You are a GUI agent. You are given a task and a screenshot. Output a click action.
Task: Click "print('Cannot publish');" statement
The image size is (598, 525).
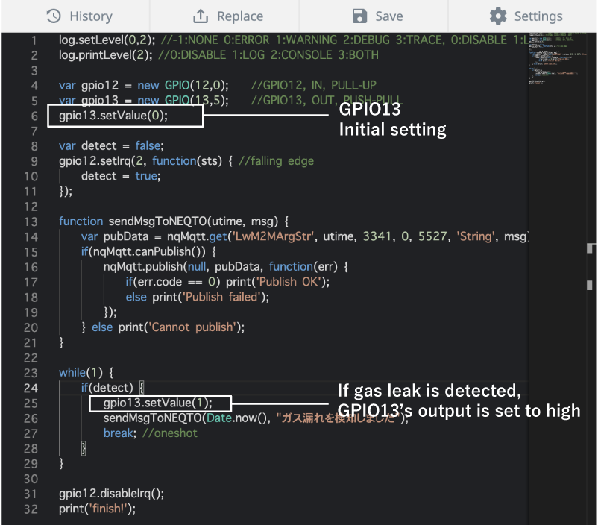click(181, 327)
